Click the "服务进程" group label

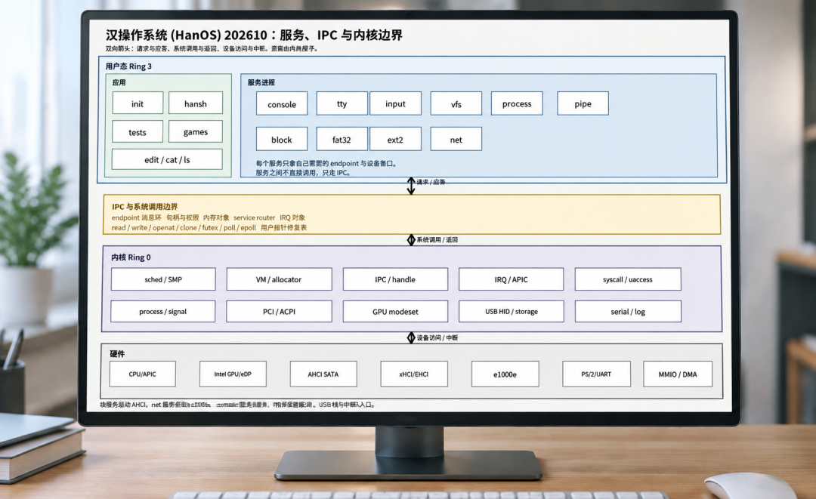tap(261, 82)
